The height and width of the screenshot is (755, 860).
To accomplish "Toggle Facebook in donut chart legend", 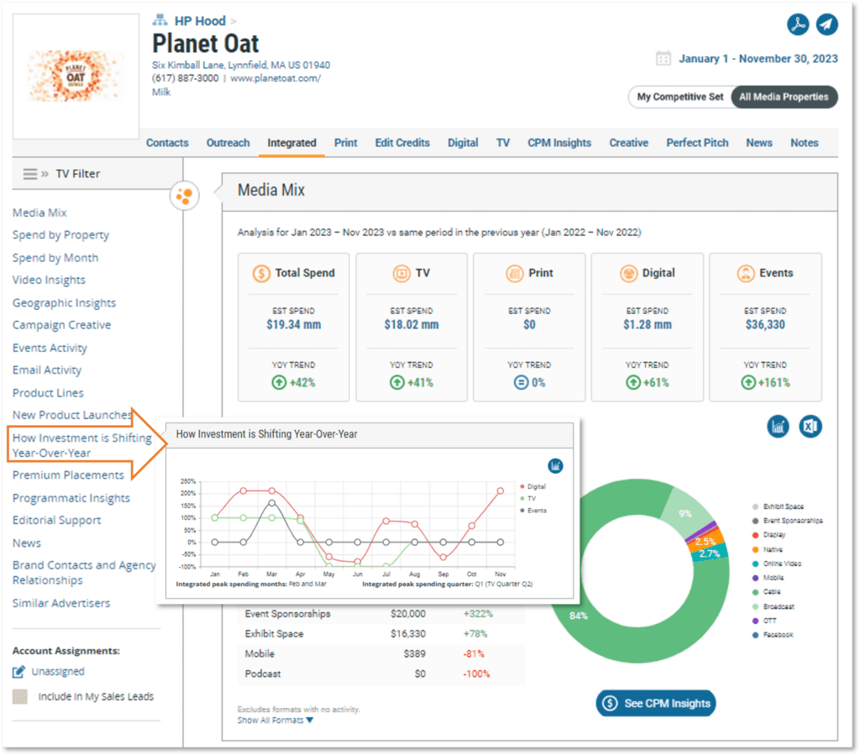I will pyautogui.click(x=773, y=635).
